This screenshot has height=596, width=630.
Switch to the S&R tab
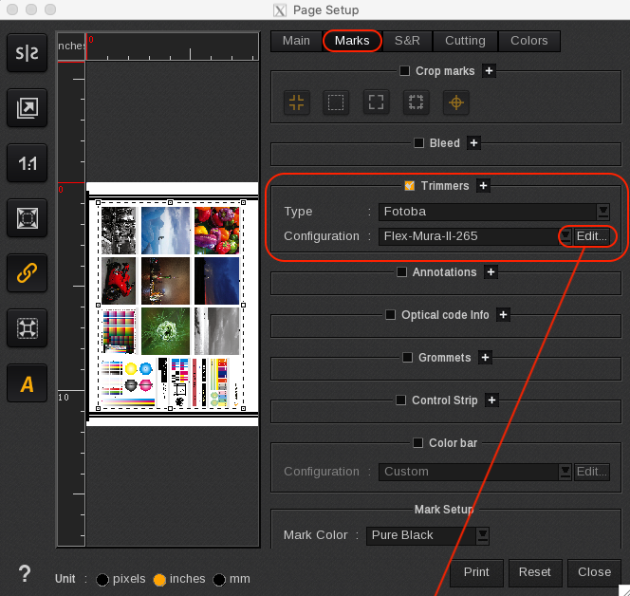point(407,41)
